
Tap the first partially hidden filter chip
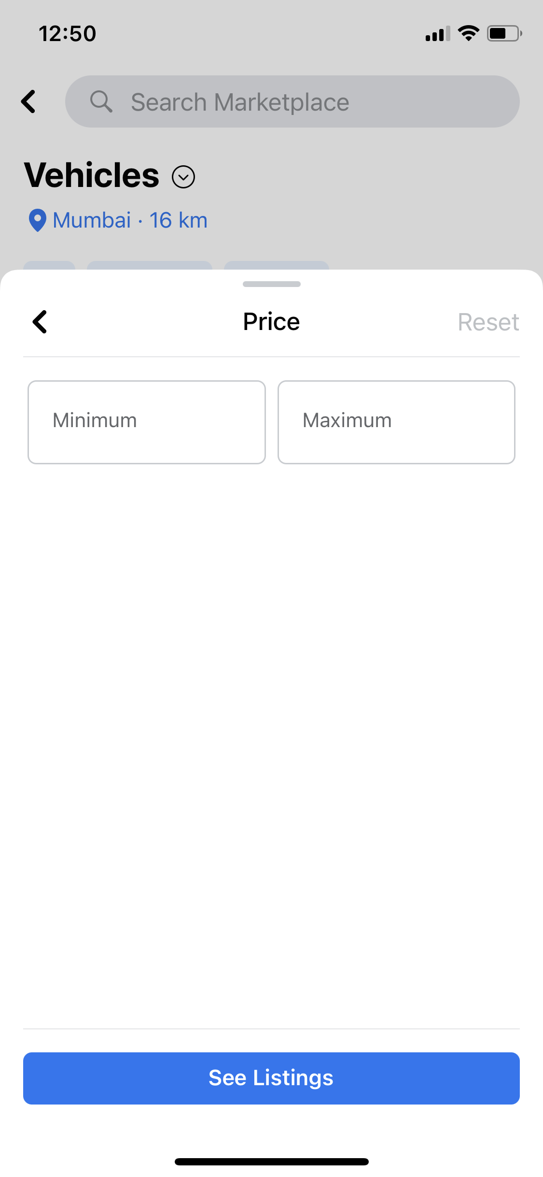click(x=49, y=265)
